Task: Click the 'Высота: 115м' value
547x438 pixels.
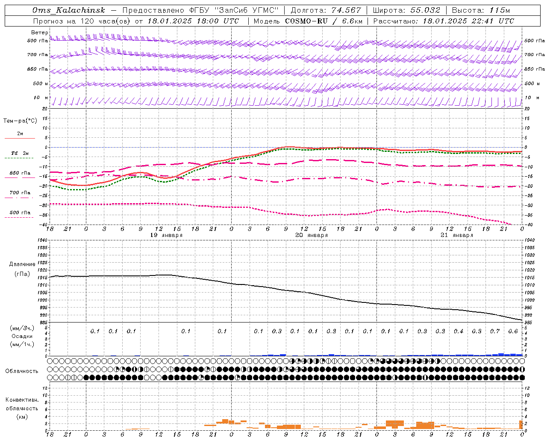Action: point(481,10)
